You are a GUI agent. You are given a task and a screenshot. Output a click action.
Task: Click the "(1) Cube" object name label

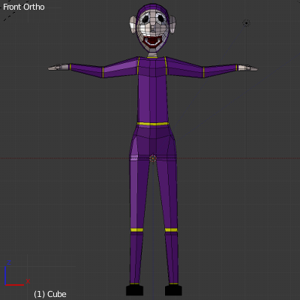[50, 294]
